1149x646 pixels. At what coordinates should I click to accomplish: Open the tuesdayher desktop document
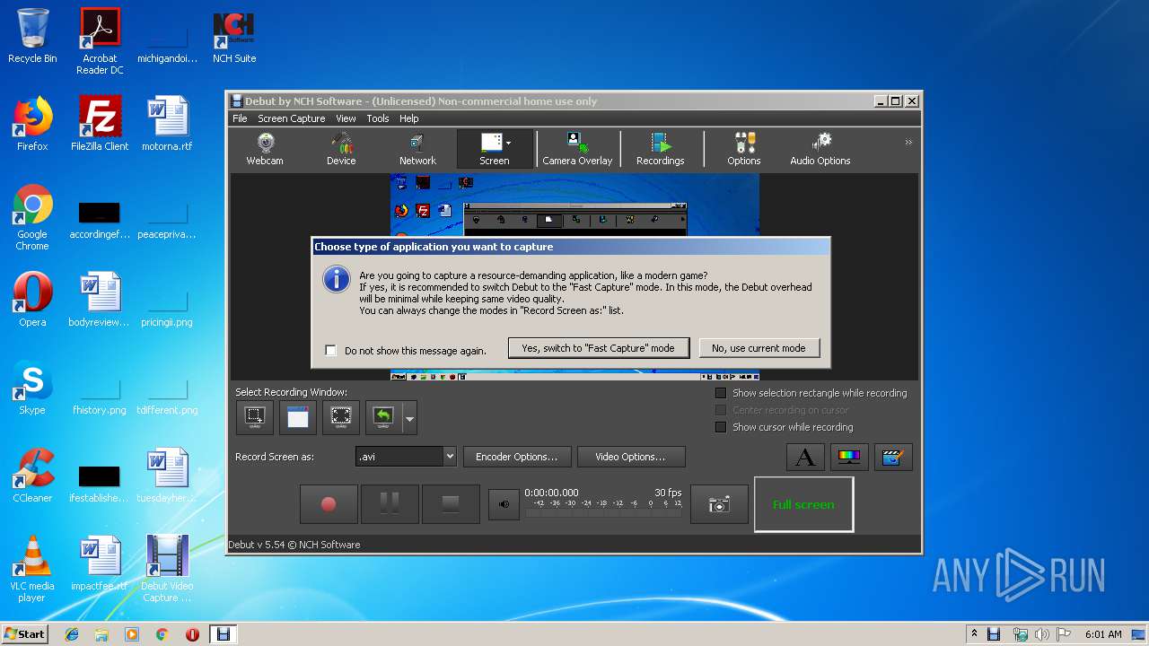[167, 476]
